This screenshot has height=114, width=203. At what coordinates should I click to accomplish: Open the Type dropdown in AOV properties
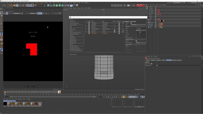pyautogui.click(x=138, y=25)
